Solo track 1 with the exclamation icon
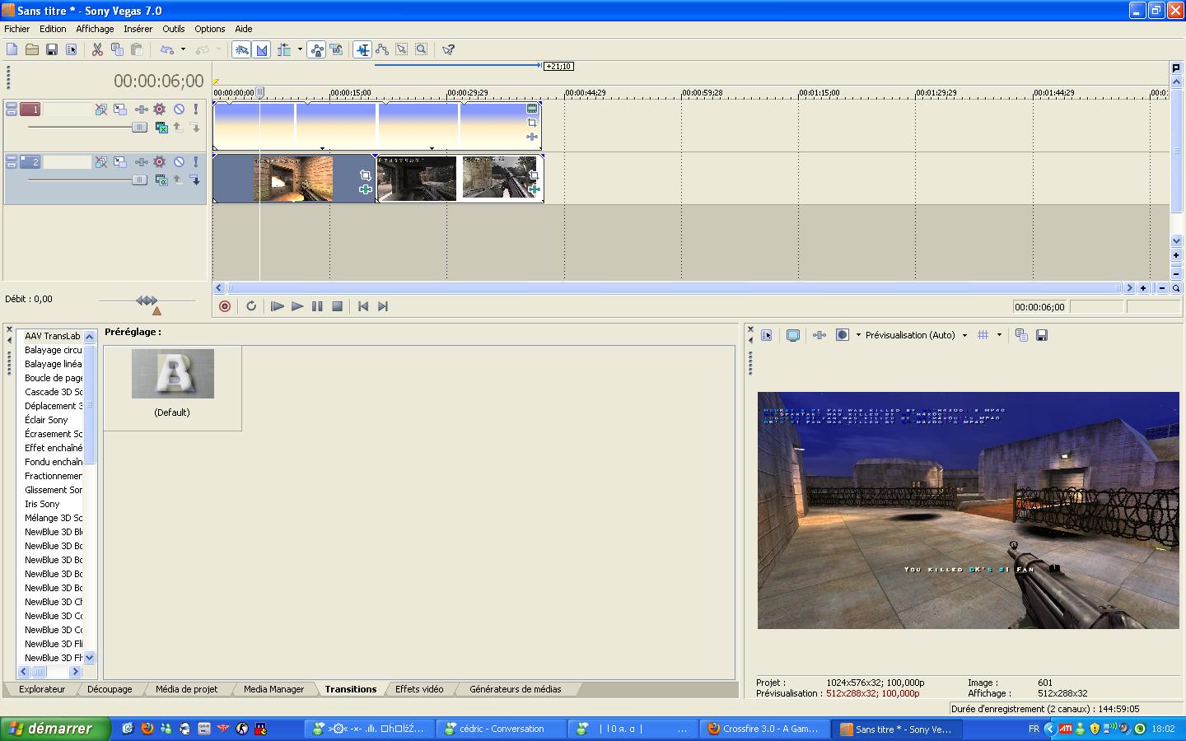The image size is (1186, 741). tap(195, 109)
